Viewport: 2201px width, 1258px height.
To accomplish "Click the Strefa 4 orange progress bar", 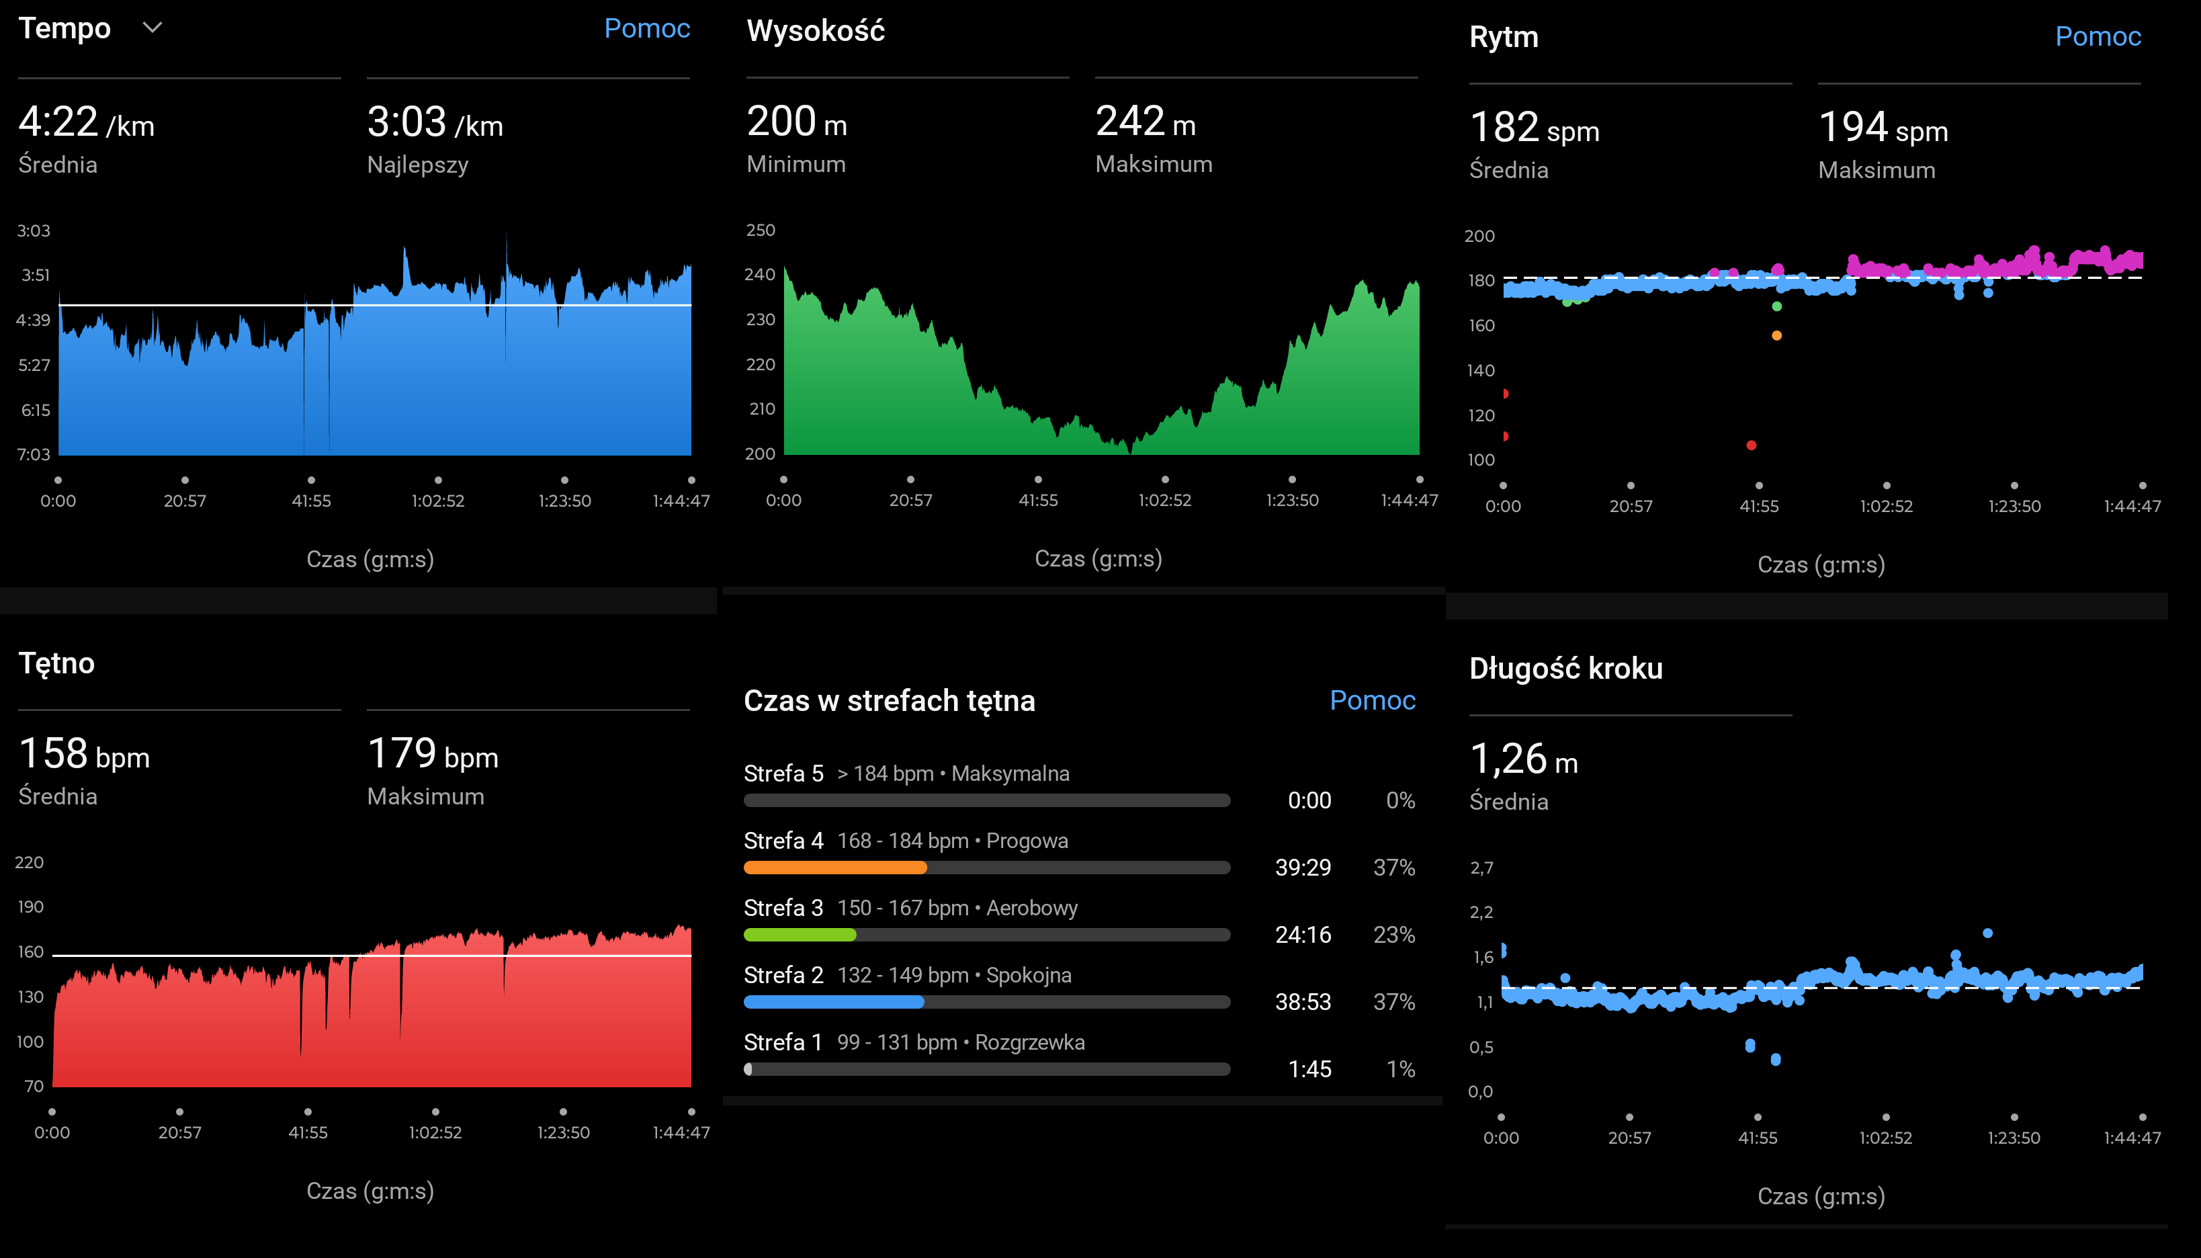I will tap(834, 868).
